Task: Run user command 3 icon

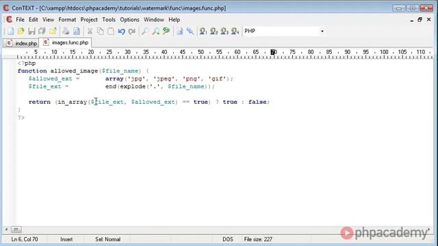Action: 224,31
